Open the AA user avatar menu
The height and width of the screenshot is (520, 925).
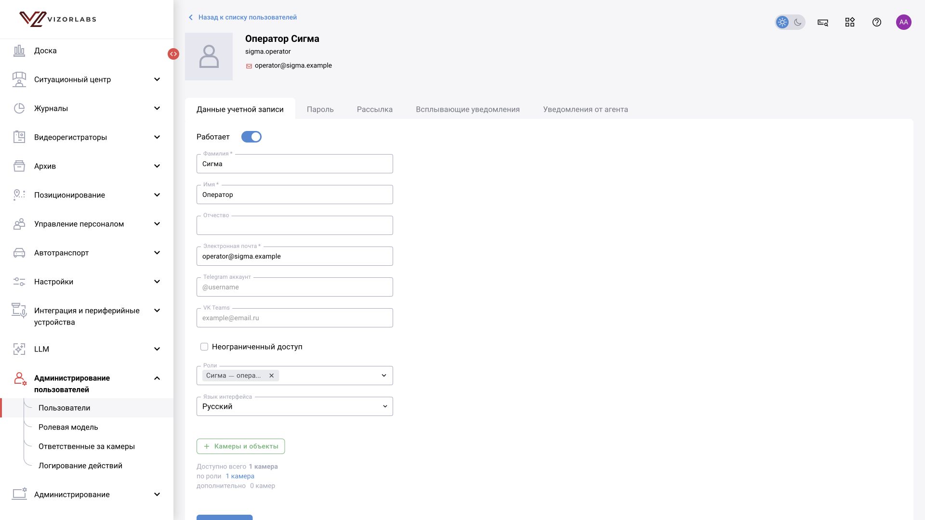coord(904,22)
